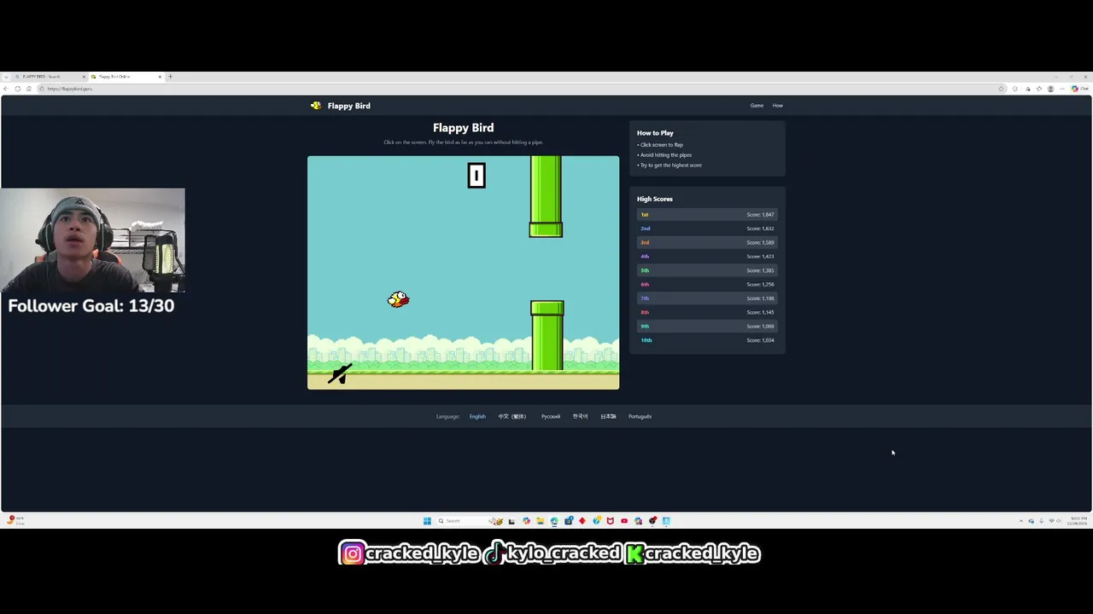Click the browser back arrow
Viewport: 1093px width, 614px height.
click(6, 89)
